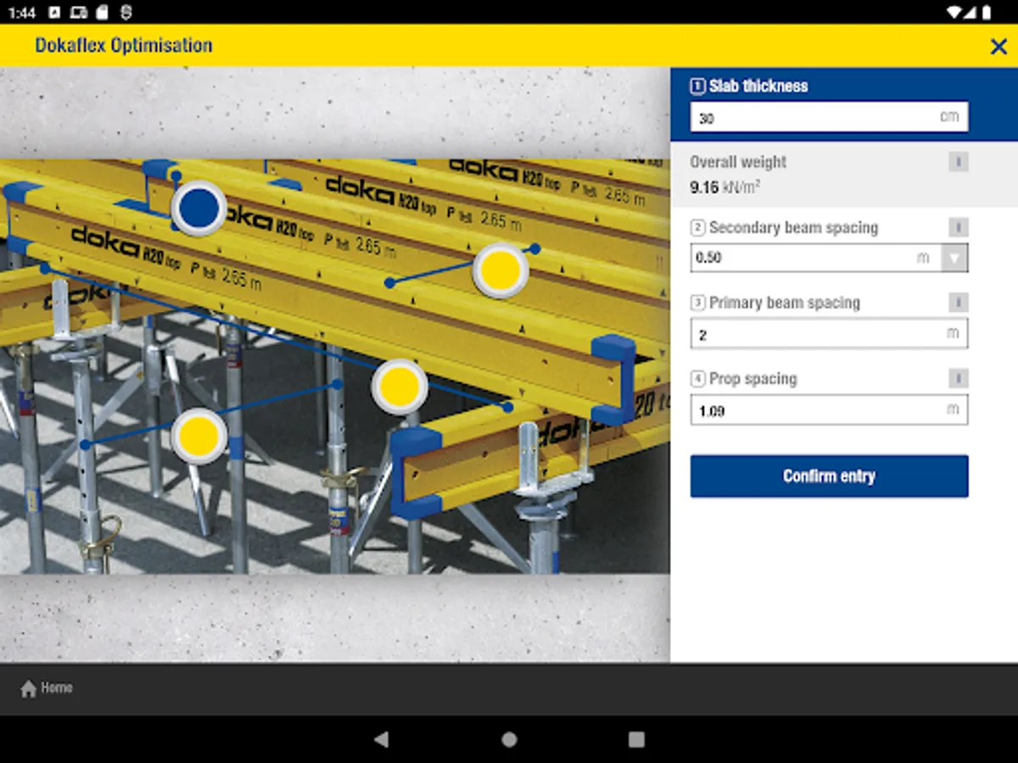Tap the Android home circle button
This screenshot has width=1018, height=763.
coord(509,739)
